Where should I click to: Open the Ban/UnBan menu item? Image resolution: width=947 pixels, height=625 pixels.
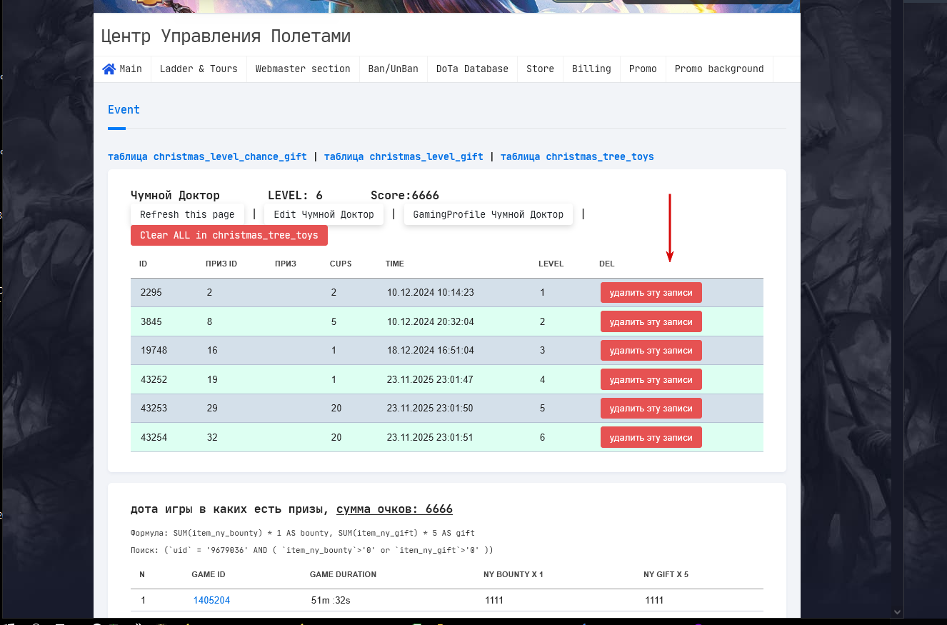(394, 69)
